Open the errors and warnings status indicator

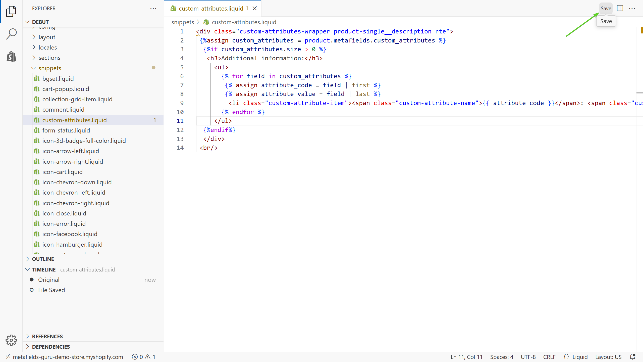pos(144,357)
